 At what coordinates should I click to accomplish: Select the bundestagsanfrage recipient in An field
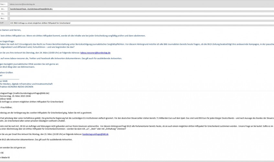point(31,9)
